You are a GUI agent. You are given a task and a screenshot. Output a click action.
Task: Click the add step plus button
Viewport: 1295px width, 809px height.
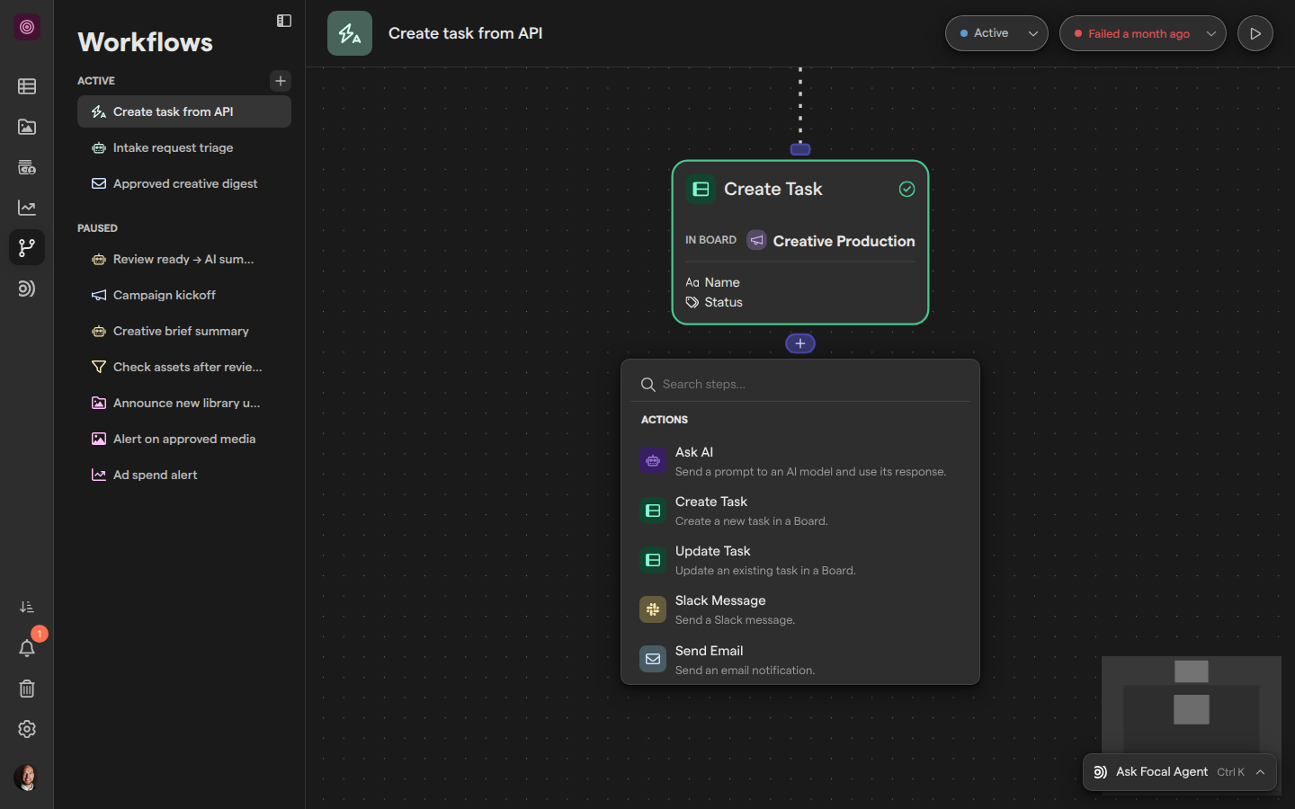[x=800, y=343]
